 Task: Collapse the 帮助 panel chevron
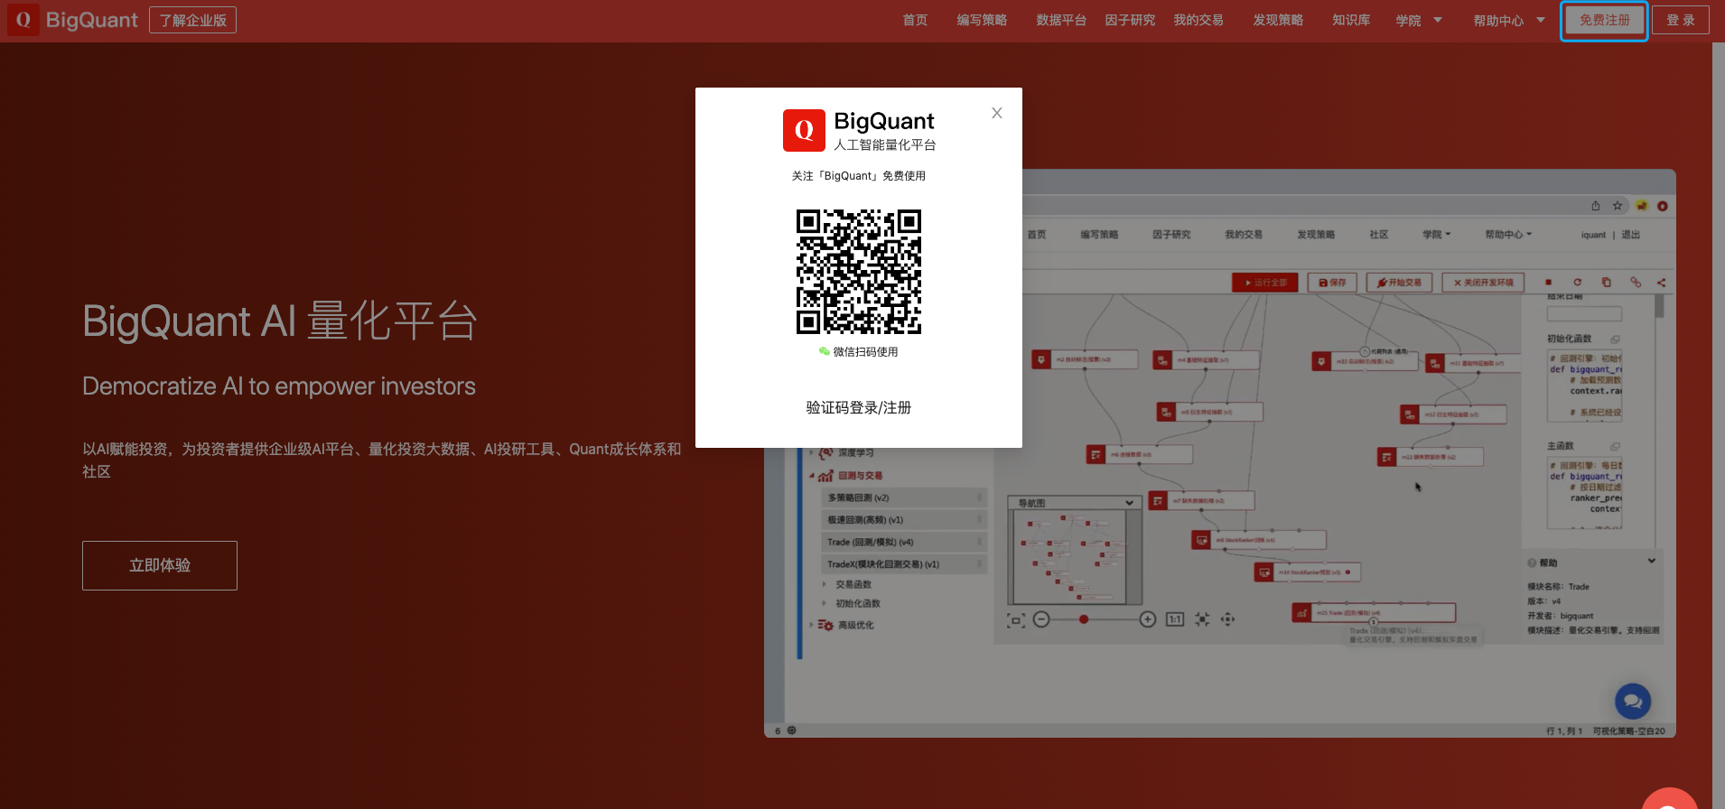pyautogui.click(x=1652, y=561)
